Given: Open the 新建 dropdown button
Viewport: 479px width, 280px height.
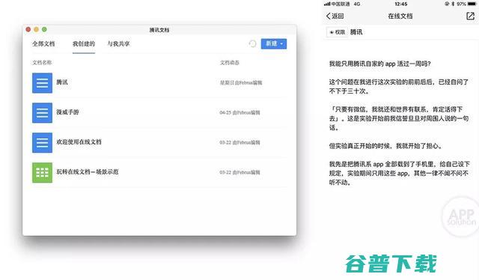Looking at the screenshot, I should click(274, 44).
